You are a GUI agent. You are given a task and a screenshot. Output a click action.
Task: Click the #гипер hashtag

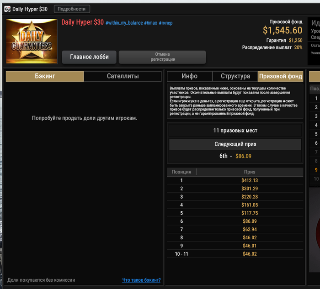tap(165, 23)
